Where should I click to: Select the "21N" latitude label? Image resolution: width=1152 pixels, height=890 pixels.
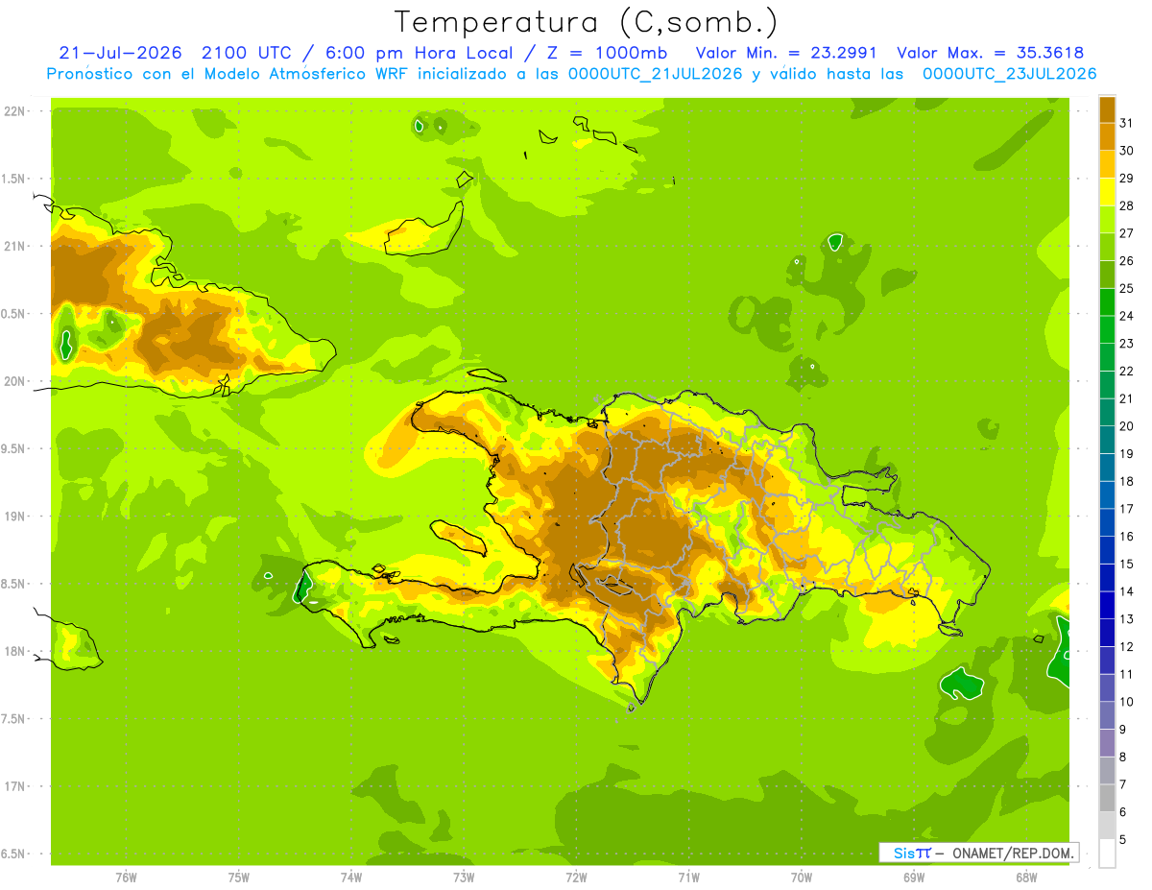[15, 246]
